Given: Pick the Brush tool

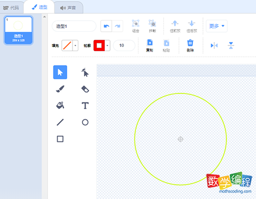Looking at the screenshot, I should [x=60, y=89].
